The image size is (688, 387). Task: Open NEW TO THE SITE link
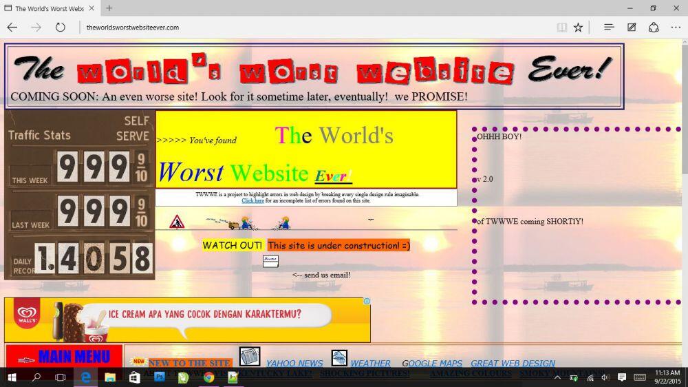189,363
